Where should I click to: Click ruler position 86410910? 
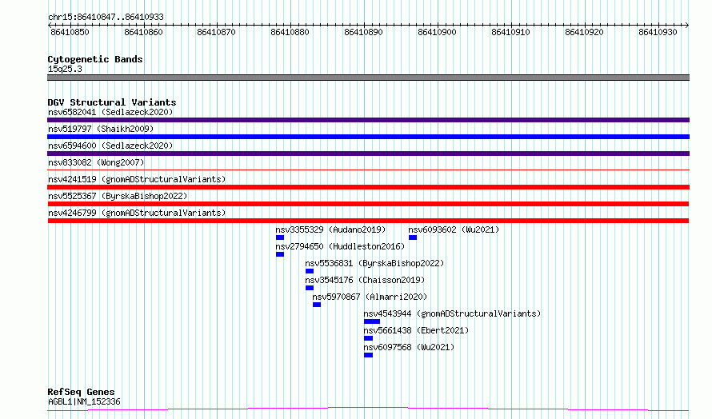point(510,32)
